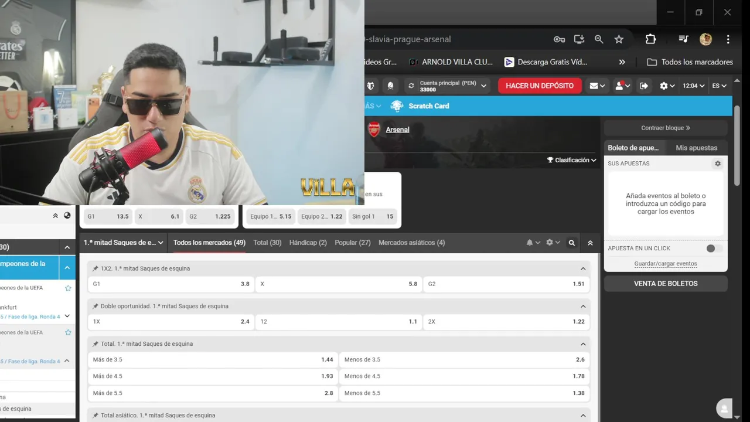Click the HACER UN DEPÓSITO button
Screen dimensions: 750x422
pyautogui.click(x=540, y=86)
